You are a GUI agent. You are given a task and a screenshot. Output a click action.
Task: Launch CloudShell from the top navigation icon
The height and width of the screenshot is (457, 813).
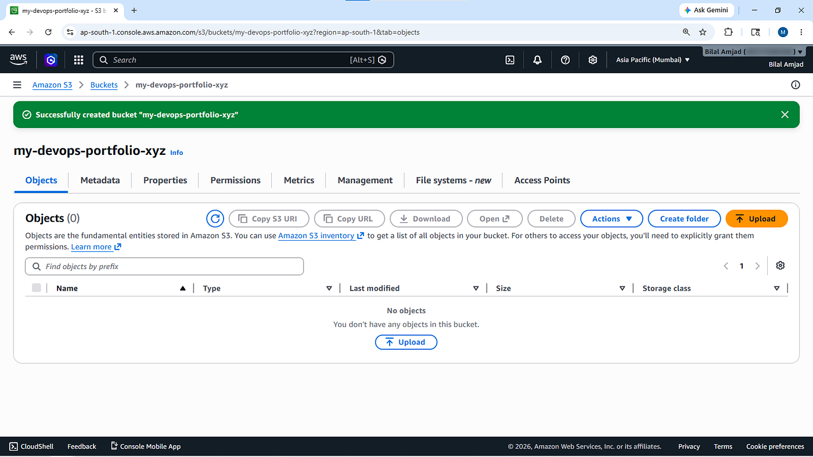click(510, 60)
